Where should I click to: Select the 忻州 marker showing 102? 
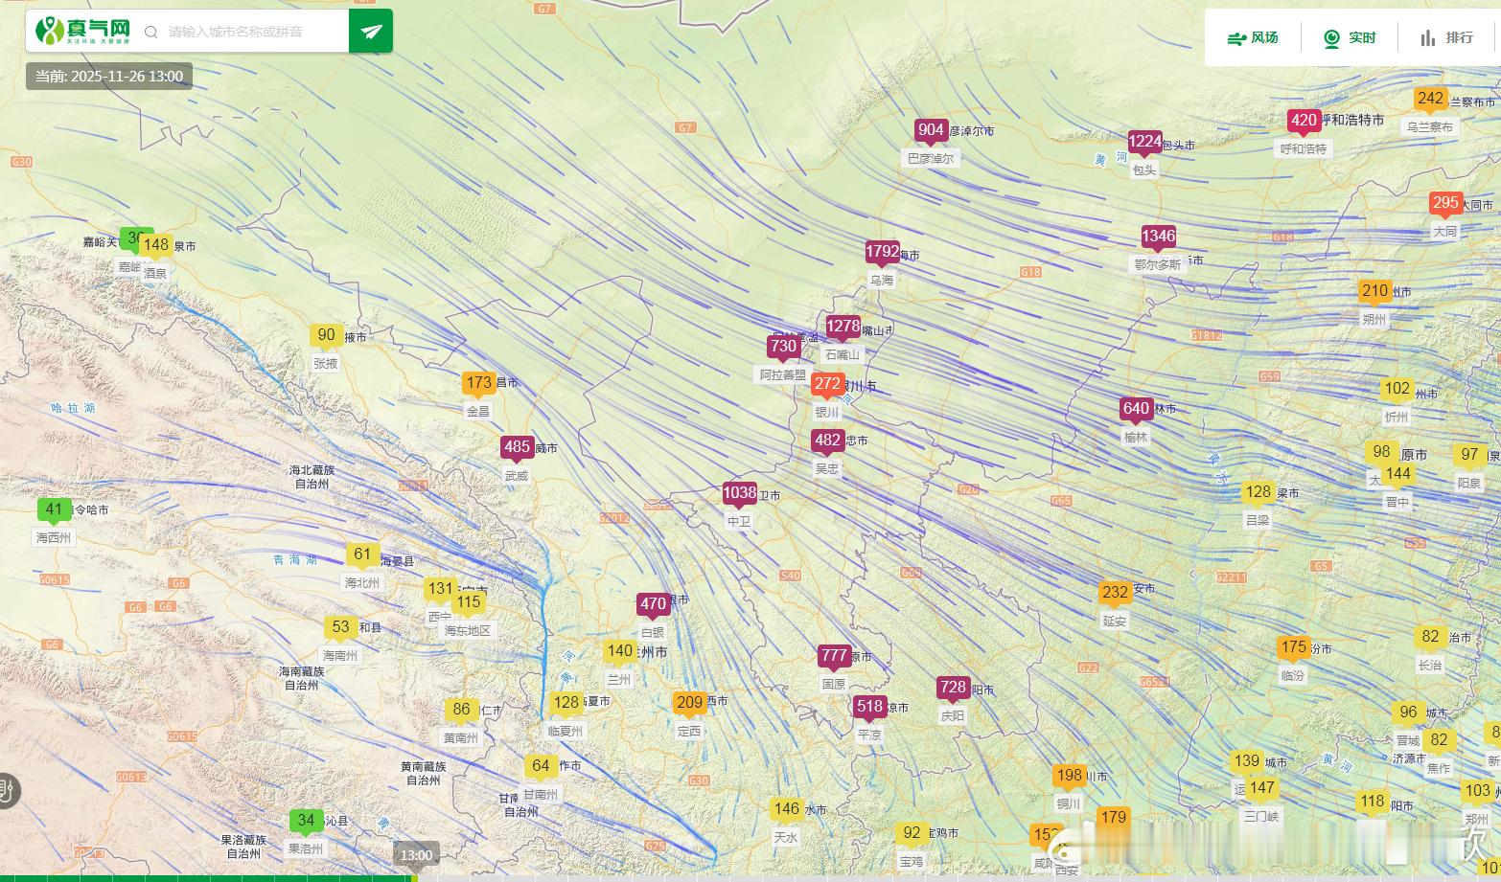click(x=1397, y=389)
